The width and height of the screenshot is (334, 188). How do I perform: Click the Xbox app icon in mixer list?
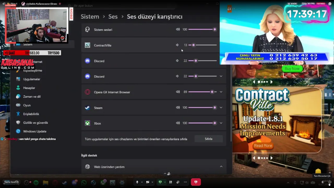87,123
